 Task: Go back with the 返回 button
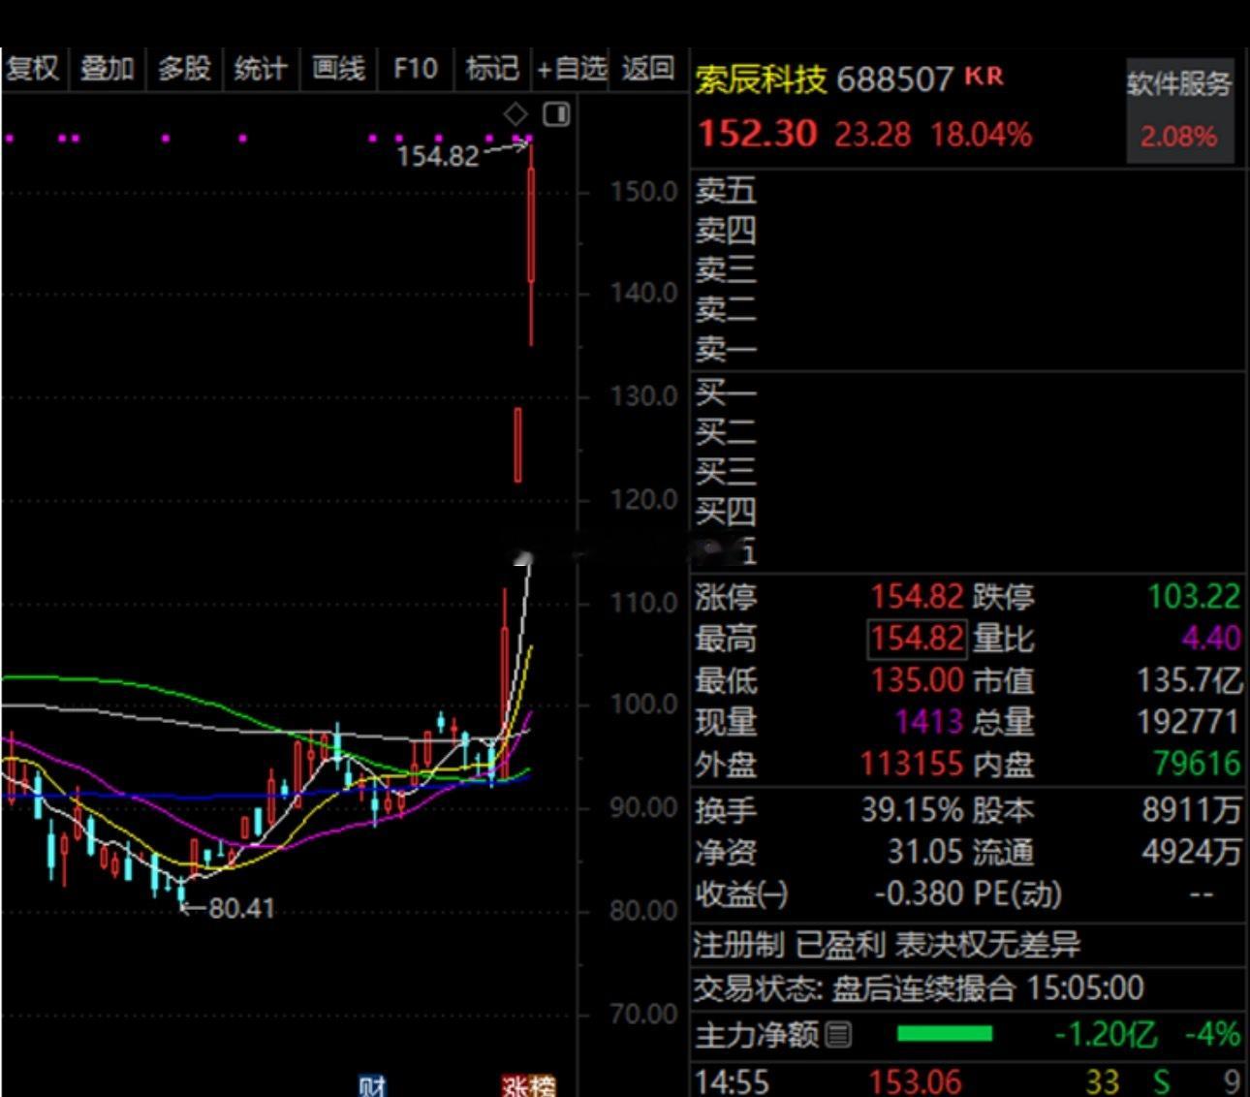pos(647,69)
